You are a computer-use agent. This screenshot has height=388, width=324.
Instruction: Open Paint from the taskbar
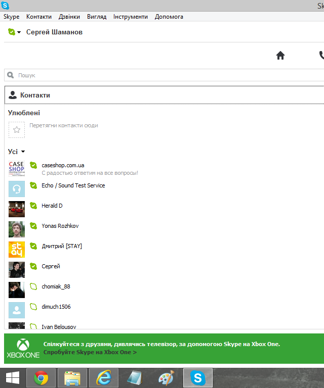(x=166, y=378)
